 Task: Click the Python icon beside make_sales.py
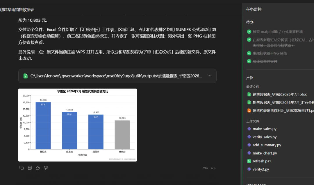coord(249,129)
